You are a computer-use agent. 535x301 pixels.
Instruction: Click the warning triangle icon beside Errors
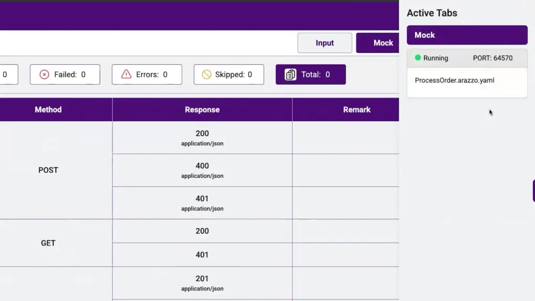click(126, 75)
